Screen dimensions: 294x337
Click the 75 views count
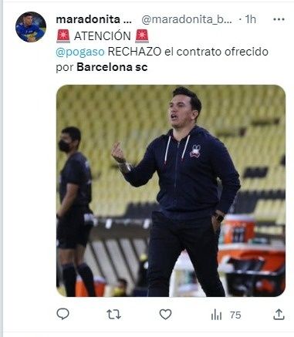(235, 315)
